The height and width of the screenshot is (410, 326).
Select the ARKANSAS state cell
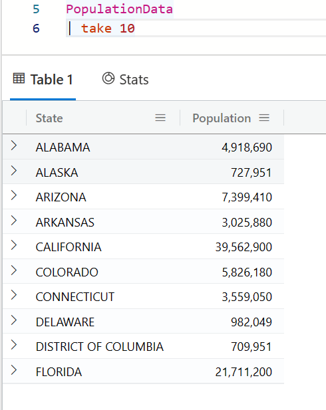(x=65, y=223)
